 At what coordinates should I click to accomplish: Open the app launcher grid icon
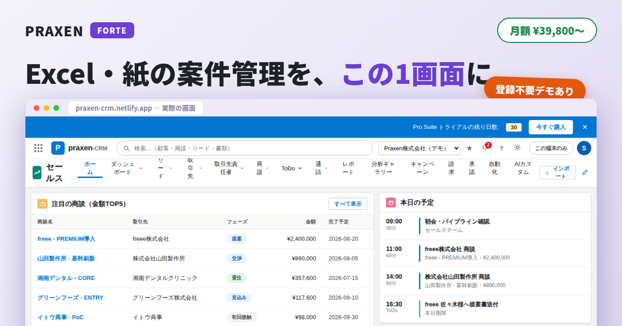(x=38, y=148)
